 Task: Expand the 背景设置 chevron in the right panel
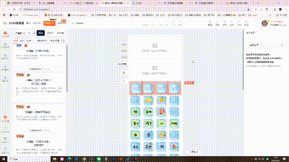(282, 45)
